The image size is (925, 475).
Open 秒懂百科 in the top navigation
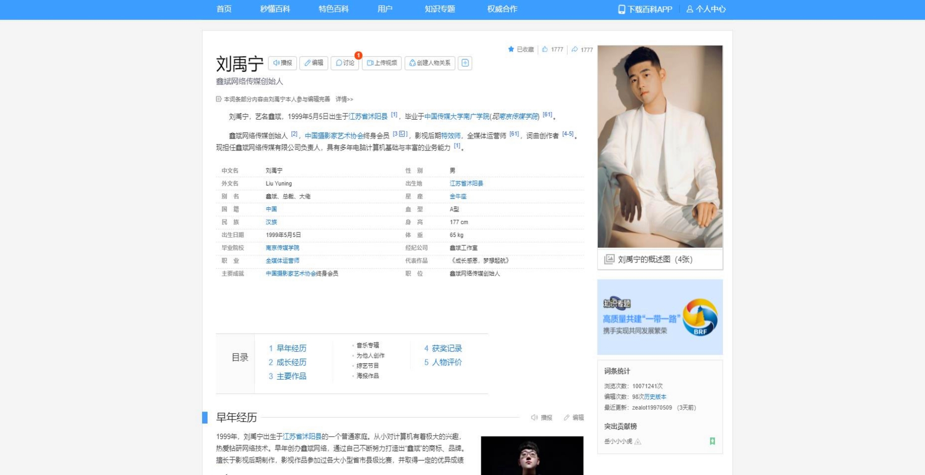click(x=275, y=9)
